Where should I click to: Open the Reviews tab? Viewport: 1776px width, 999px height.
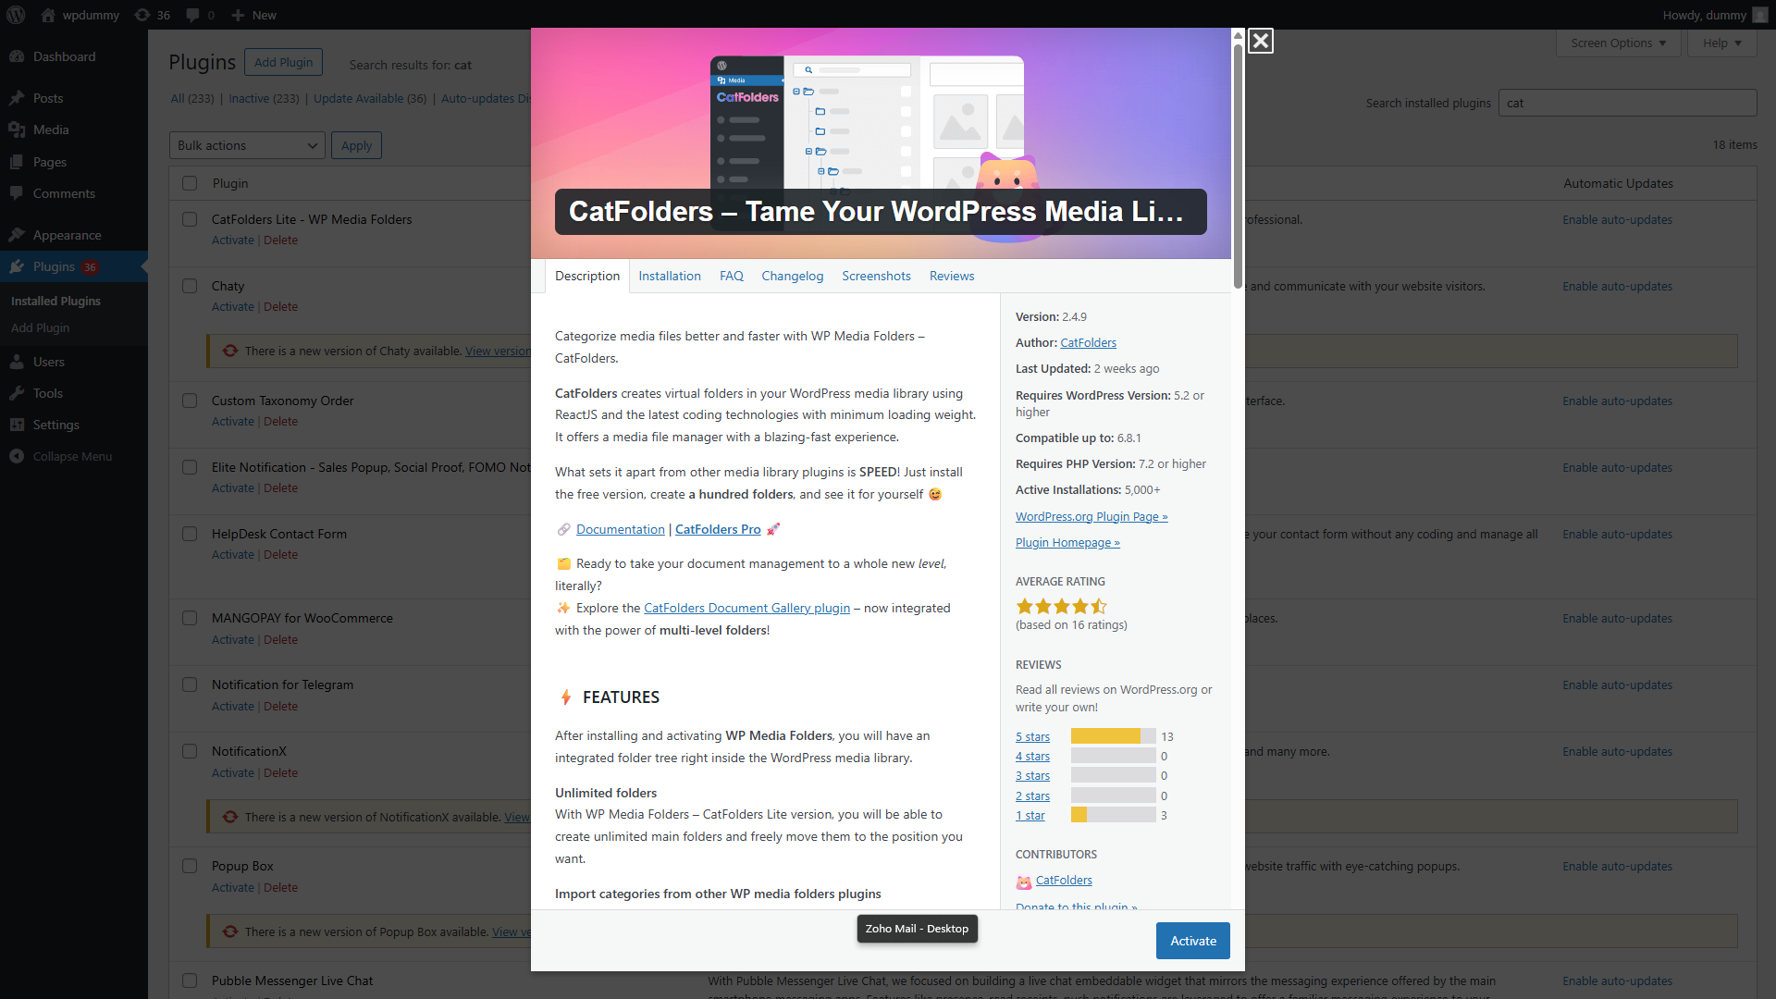click(952, 276)
